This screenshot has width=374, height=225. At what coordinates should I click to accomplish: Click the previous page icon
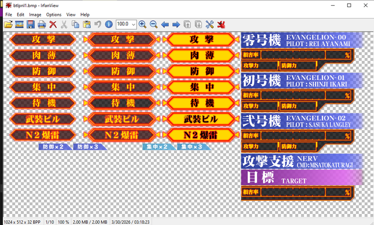coord(187,25)
